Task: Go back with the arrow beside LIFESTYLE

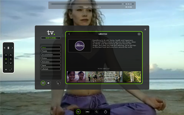Action: tap(69, 34)
